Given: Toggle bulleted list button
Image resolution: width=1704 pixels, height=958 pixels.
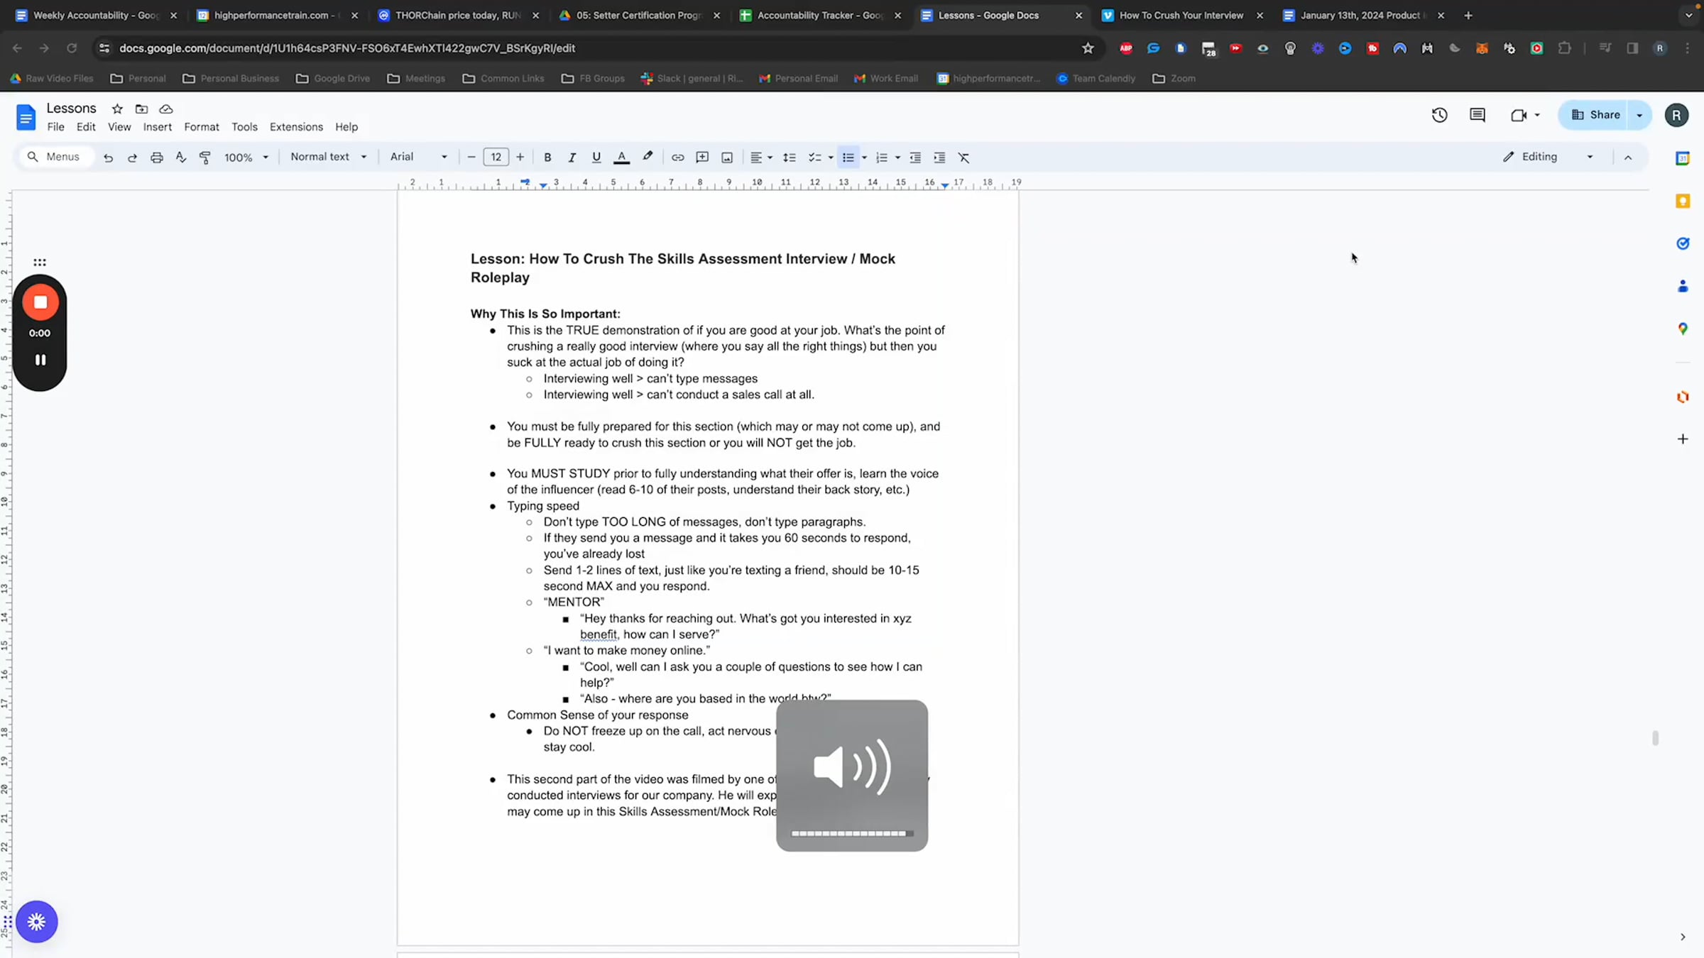Looking at the screenshot, I should (x=848, y=158).
